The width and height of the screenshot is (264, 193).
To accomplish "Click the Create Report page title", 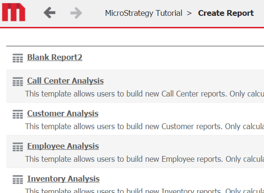I will coord(226,13).
